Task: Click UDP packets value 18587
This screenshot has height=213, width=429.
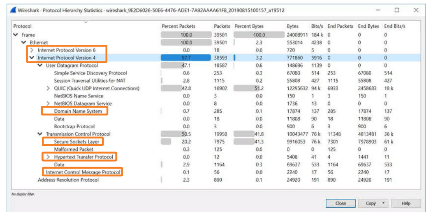Action: point(220,66)
